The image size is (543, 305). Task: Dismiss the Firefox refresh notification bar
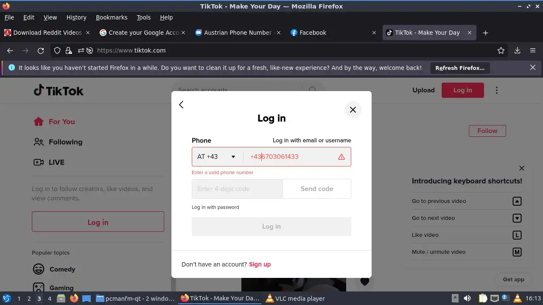pos(533,67)
